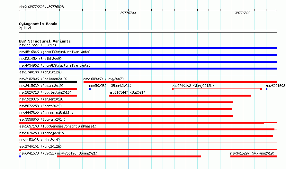Click the red bar under nsv2820713
The height and width of the screenshot is (169, 286).
48,96
